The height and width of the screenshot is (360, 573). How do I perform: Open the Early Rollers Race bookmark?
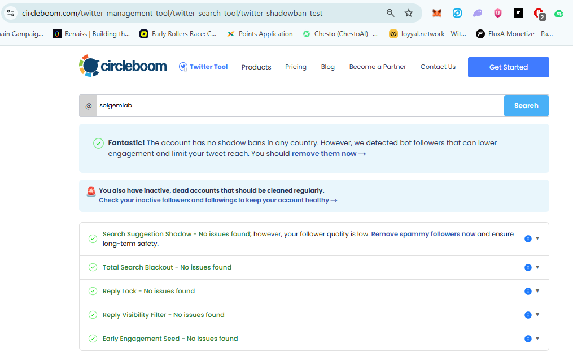point(178,34)
